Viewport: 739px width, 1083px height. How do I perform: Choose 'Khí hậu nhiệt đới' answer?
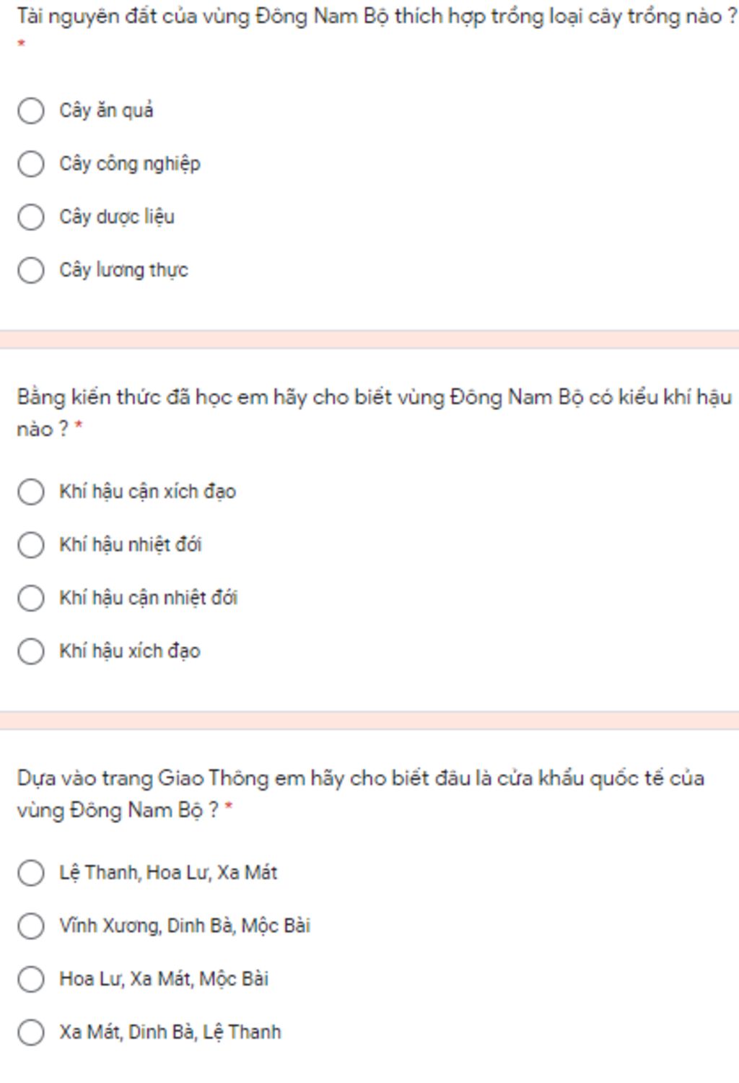click(x=31, y=545)
